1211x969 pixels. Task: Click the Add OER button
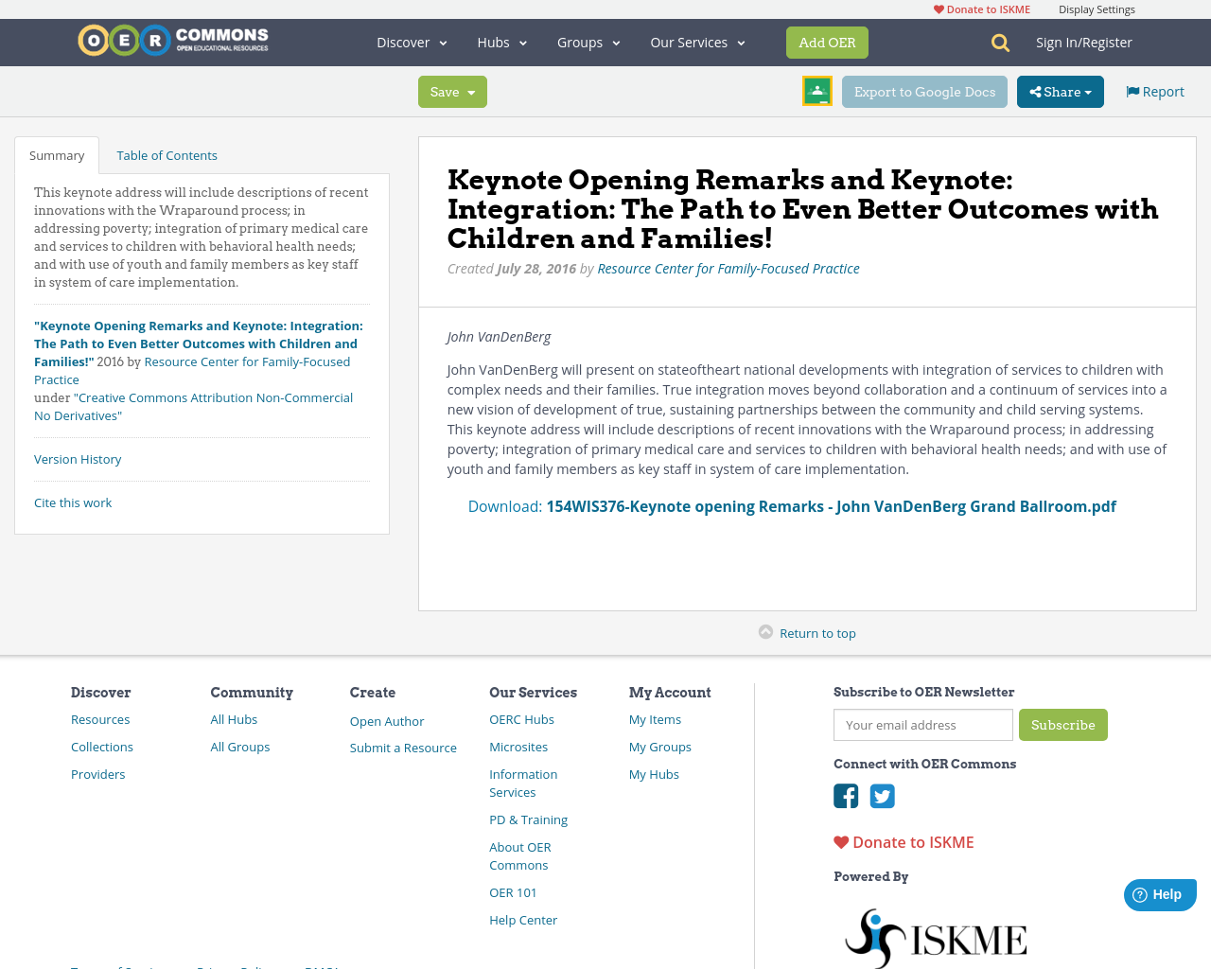(826, 43)
